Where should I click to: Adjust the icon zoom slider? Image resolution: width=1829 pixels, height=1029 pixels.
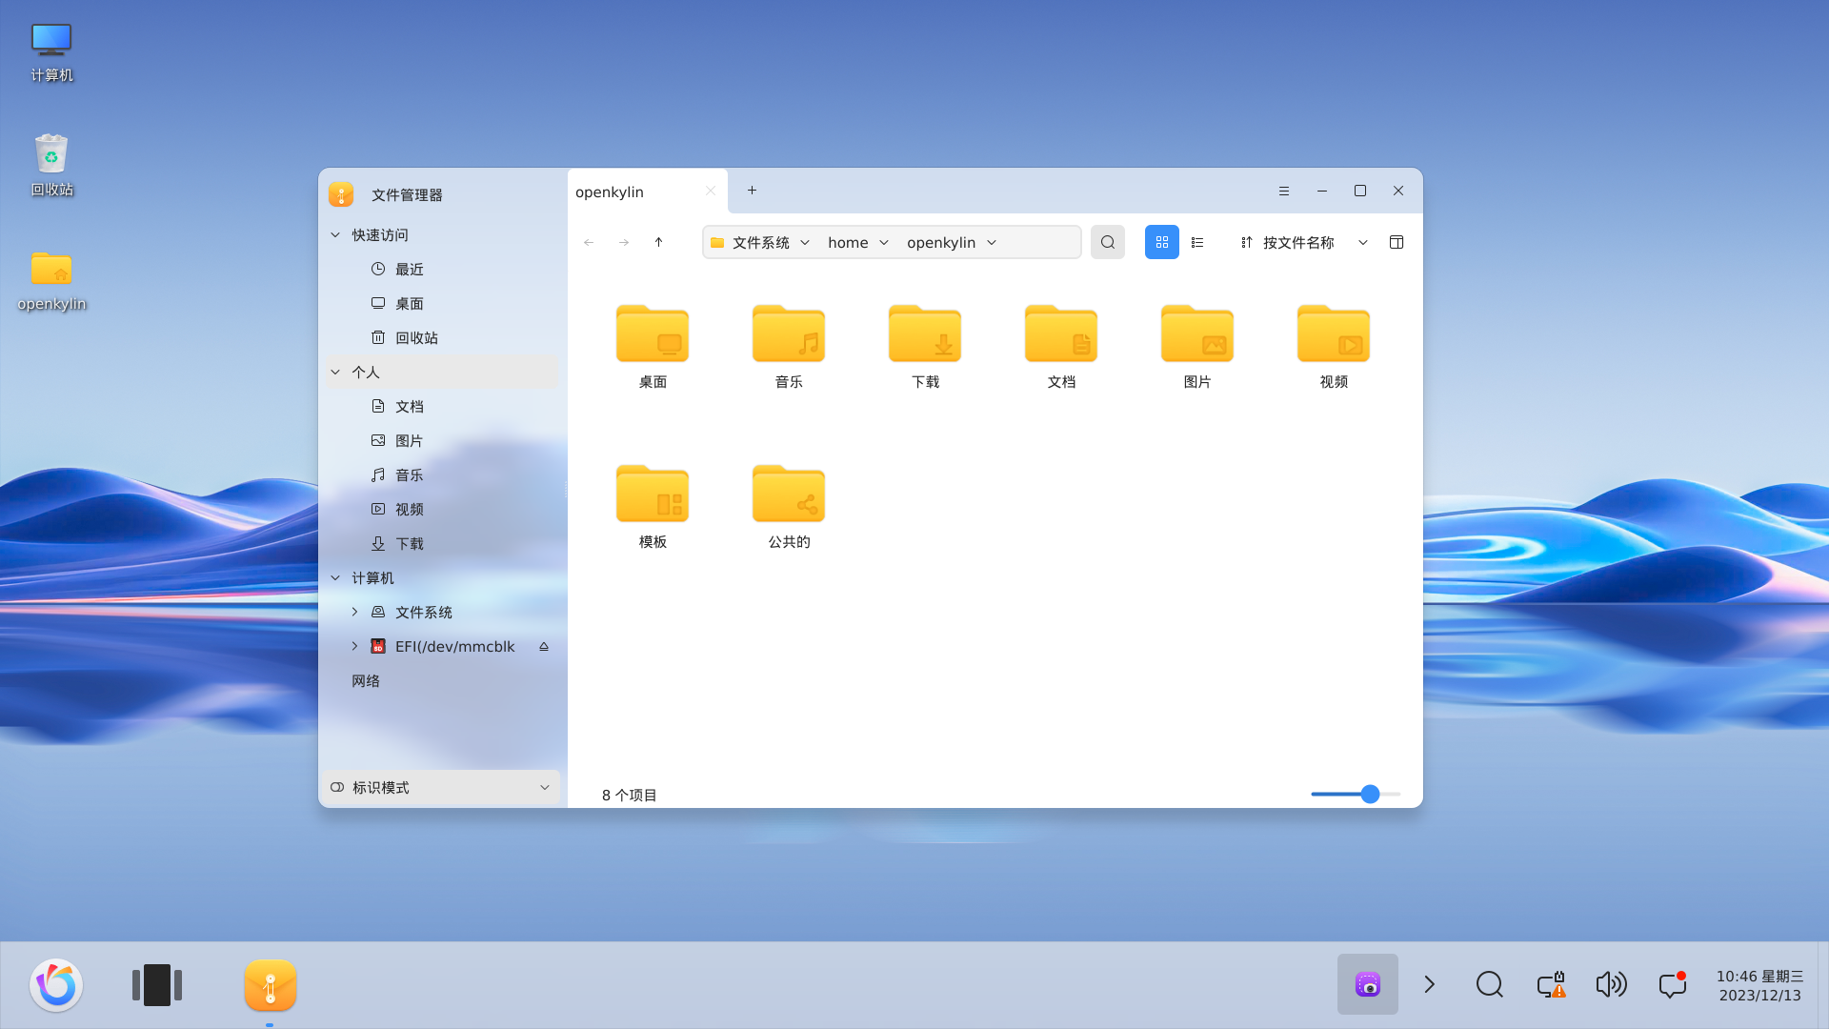pyautogui.click(x=1370, y=794)
